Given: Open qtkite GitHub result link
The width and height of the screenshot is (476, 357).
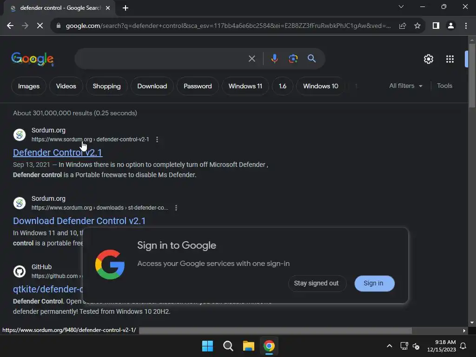Looking at the screenshot, I should click(48, 289).
